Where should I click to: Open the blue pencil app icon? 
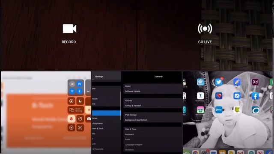click(237, 82)
